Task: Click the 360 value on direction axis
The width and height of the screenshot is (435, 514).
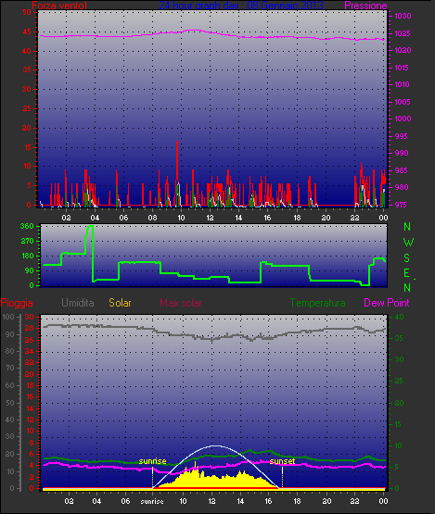Action: pyautogui.click(x=27, y=226)
